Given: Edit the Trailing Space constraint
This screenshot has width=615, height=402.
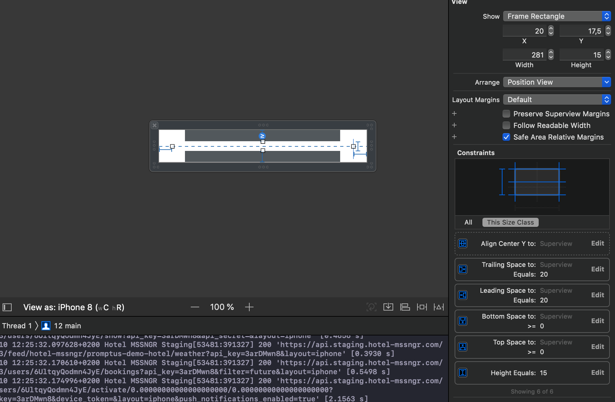Looking at the screenshot, I should tap(598, 269).
